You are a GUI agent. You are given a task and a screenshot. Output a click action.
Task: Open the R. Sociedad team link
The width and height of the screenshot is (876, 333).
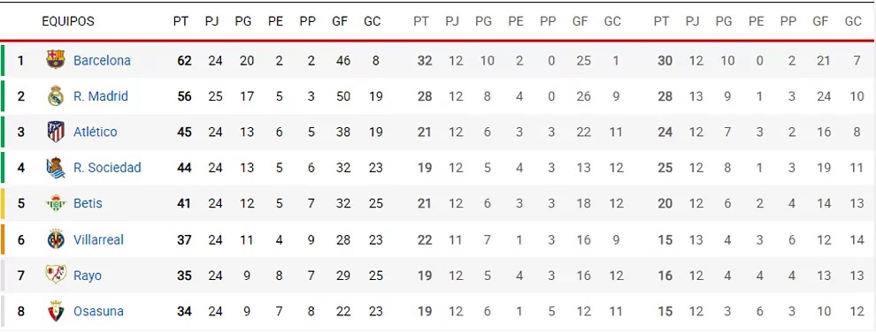pyautogui.click(x=107, y=167)
